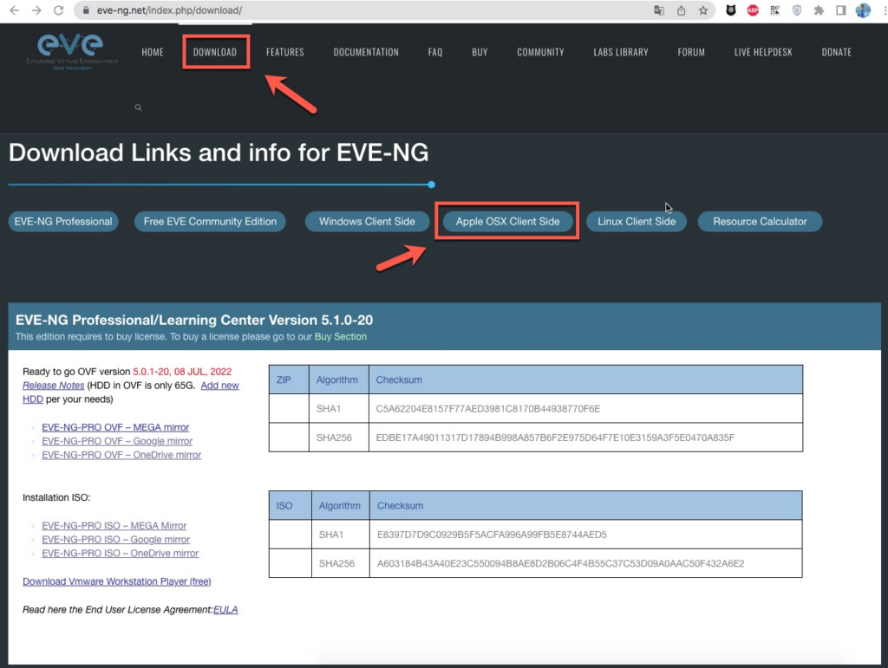
Task: Download EVE-NG-PRO OVF from MEGA mirror
Action: click(115, 427)
